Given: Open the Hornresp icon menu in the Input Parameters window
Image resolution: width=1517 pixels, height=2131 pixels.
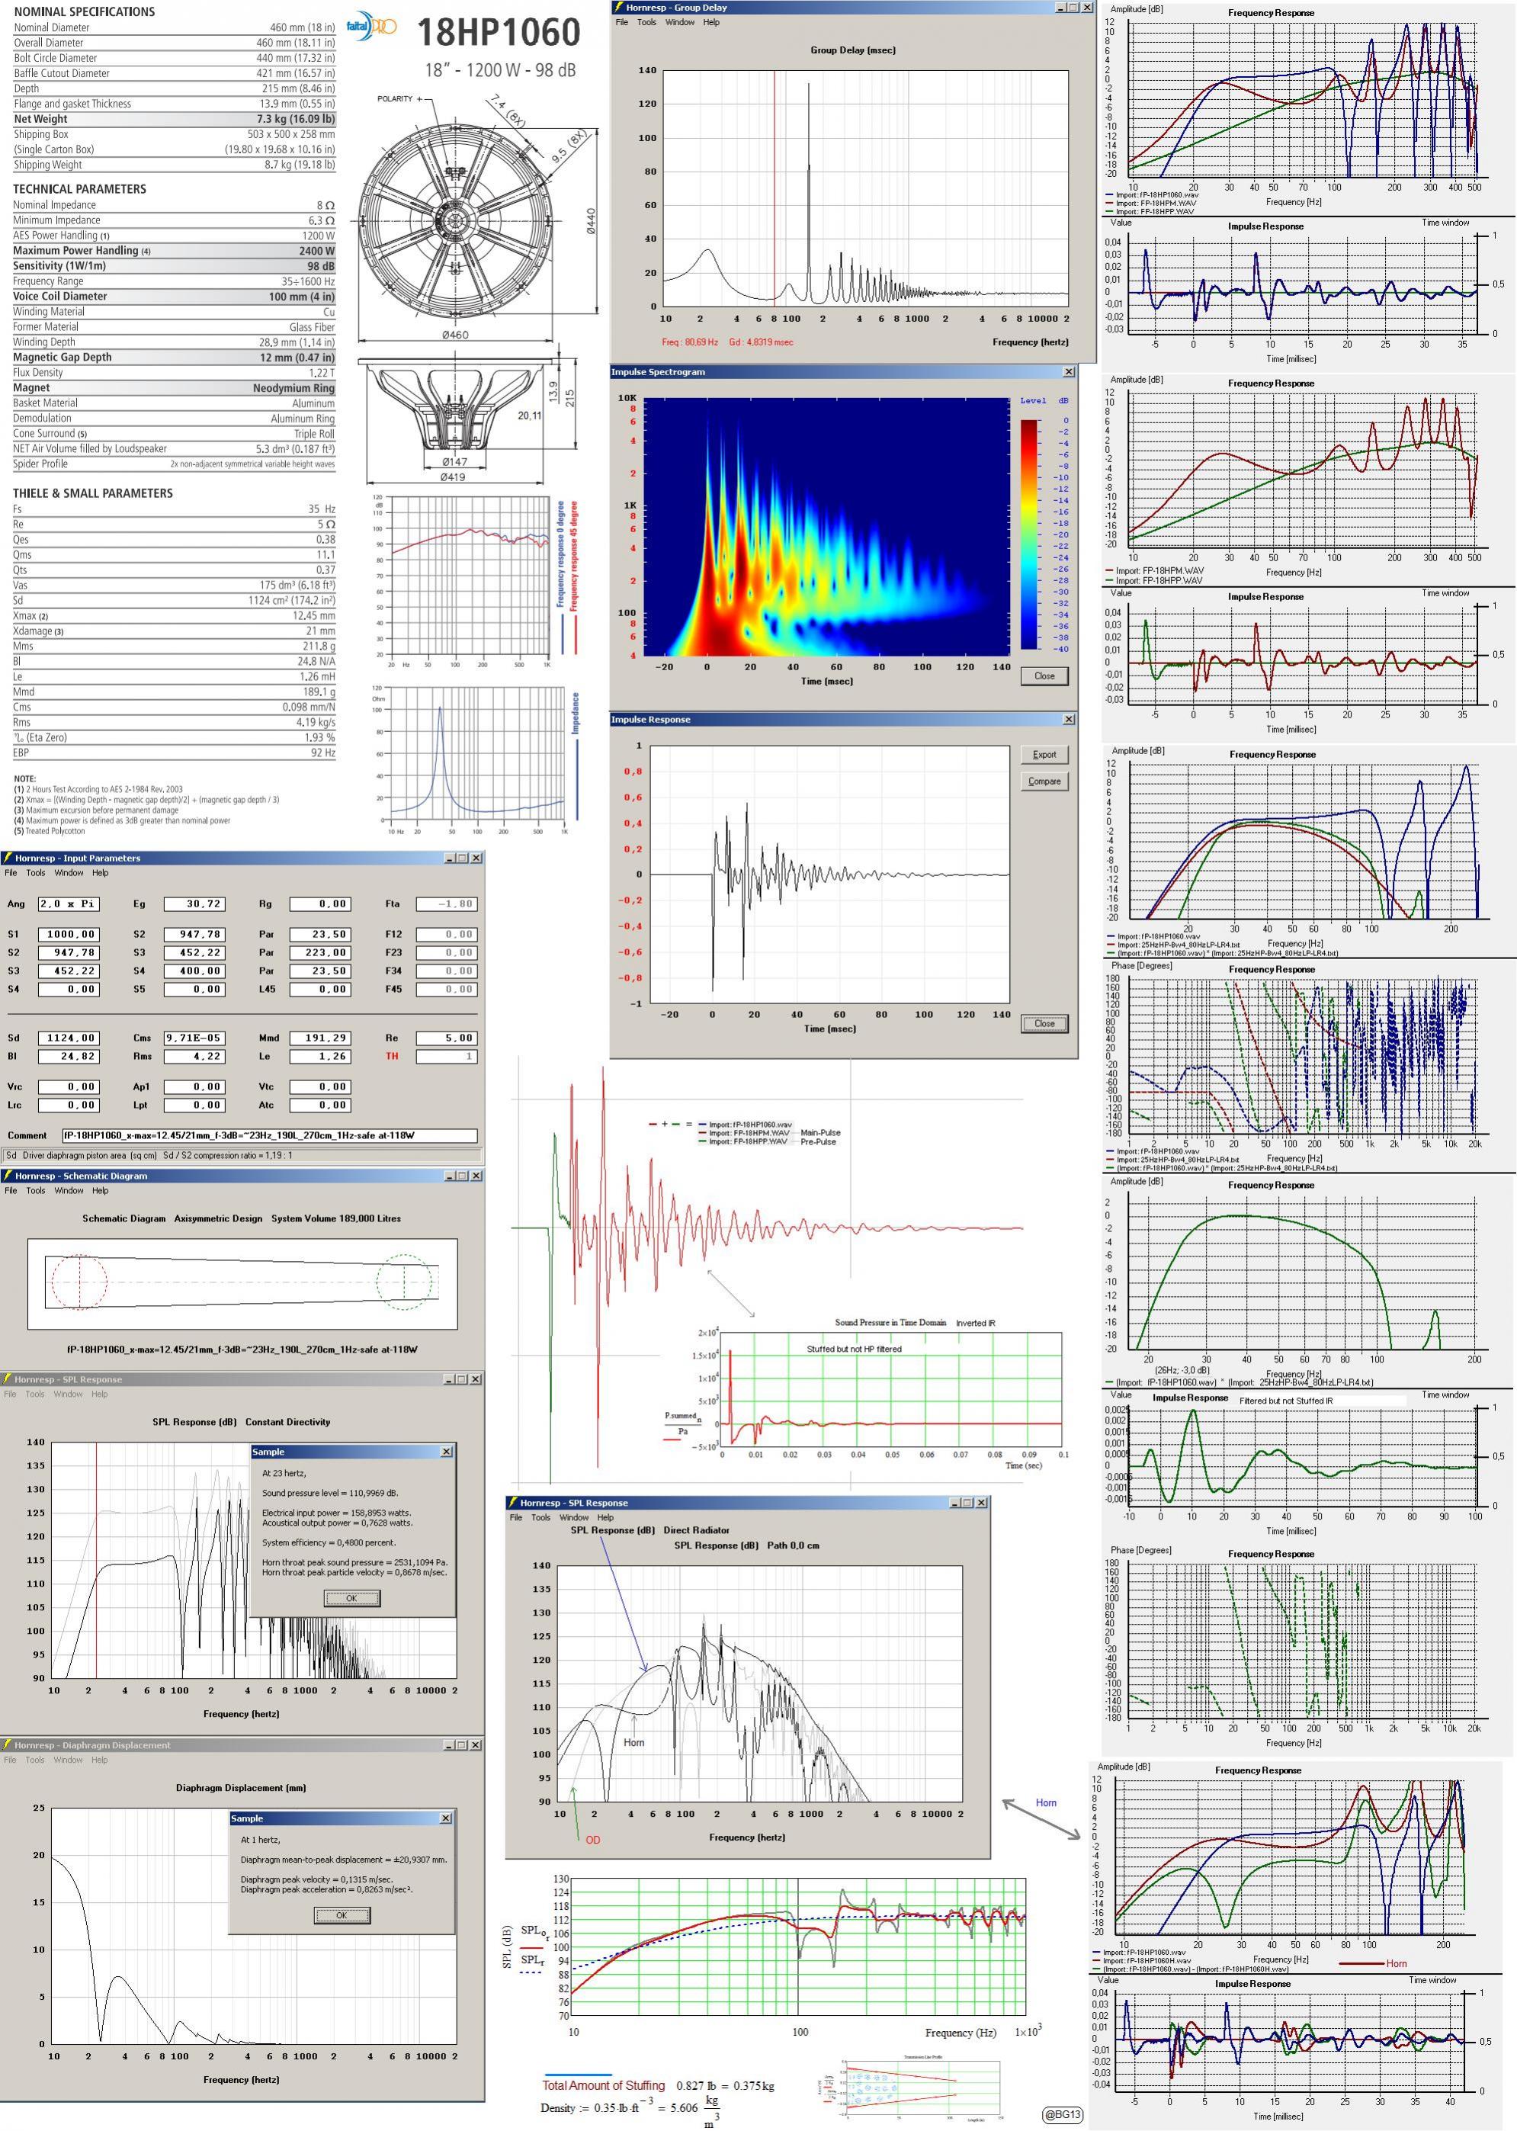Looking at the screenshot, I should (x=8, y=858).
